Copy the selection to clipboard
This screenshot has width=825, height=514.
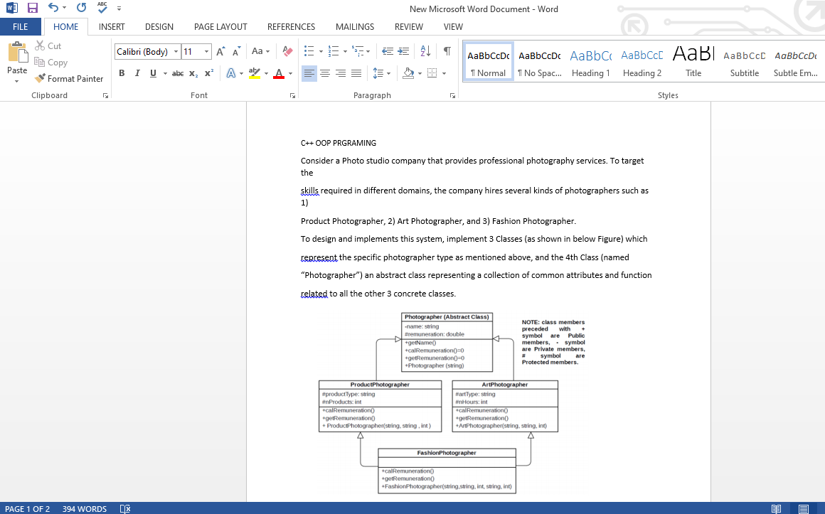[x=50, y=62]
